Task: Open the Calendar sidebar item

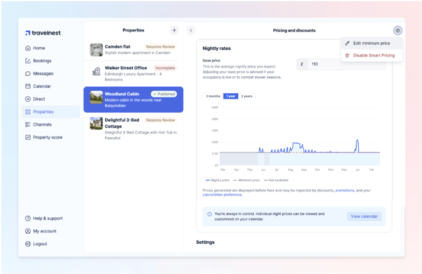Action: pos(50,86)
